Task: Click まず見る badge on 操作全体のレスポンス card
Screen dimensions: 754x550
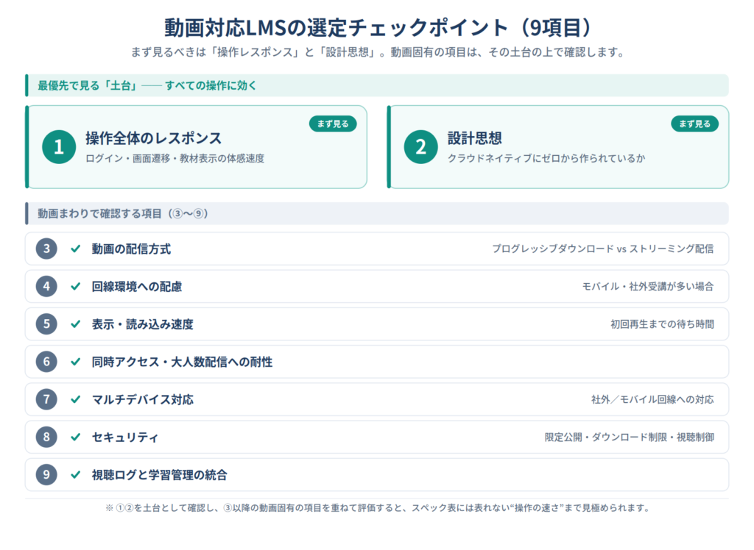Action: pyautogui.click(x=333, y=124)
